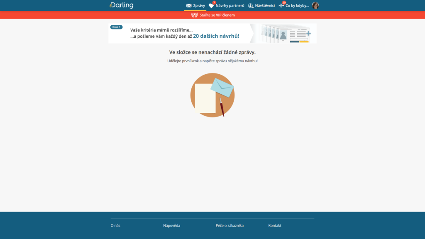Open the Návštěvníci tab

coord(261,5)
